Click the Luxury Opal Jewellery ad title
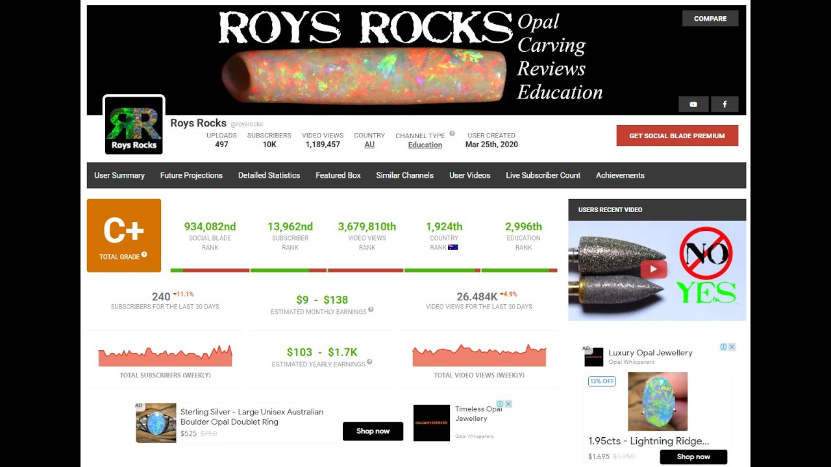The image size is (831, 467). tap(651, 353)
